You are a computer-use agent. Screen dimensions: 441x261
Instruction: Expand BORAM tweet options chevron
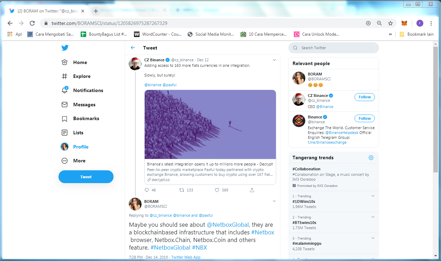tap(274, 201)
